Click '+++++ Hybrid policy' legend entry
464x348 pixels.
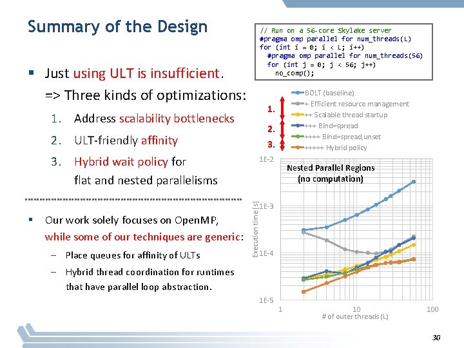point(329,148)
